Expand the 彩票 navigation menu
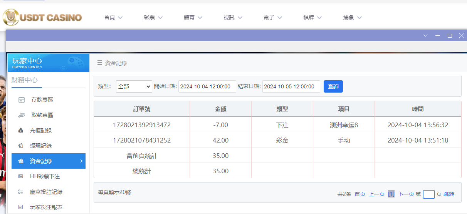Image resolution: width=467 pixels, height=214 pixels. click(153, 18)
